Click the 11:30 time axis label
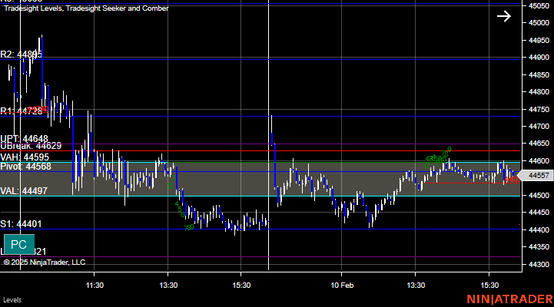Image resolution: width=554 pixels, height=307 pixels. click(95, 285)
